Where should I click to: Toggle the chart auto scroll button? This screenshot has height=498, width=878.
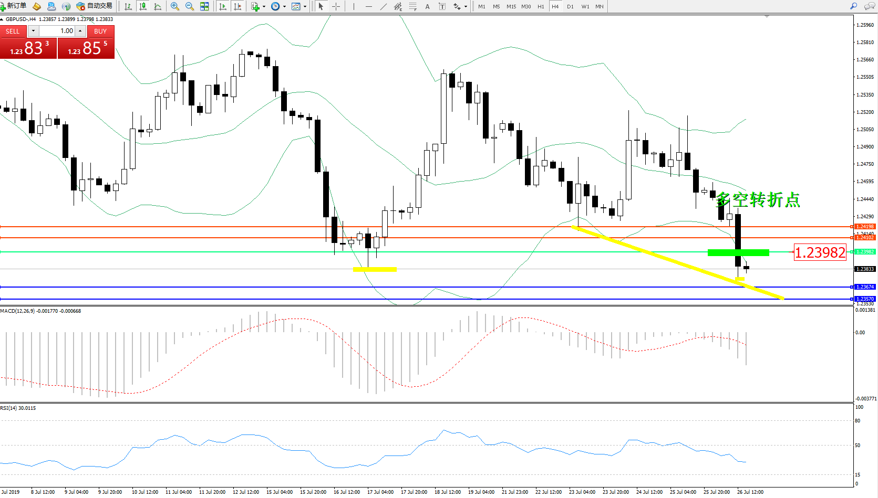click(223, 6)
